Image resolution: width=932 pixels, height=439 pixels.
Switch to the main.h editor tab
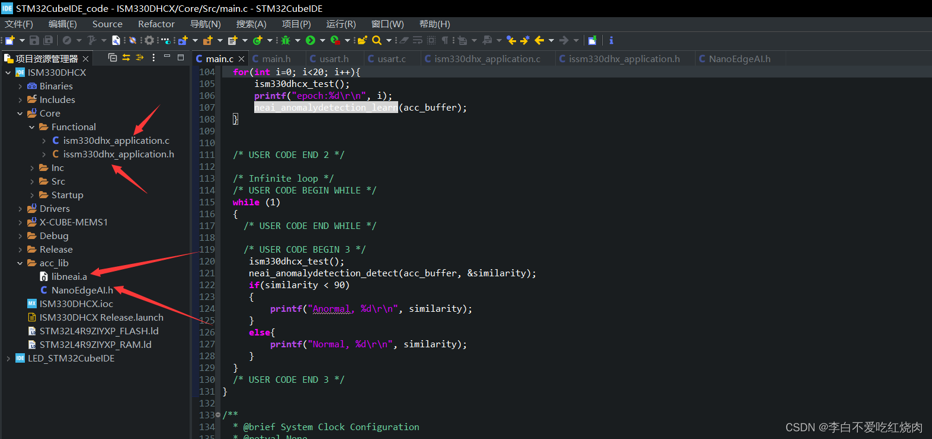(277, 59)
